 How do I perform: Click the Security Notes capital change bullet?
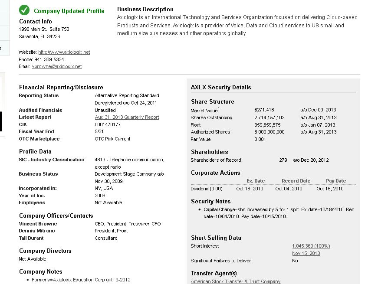[x=279, y=213]
